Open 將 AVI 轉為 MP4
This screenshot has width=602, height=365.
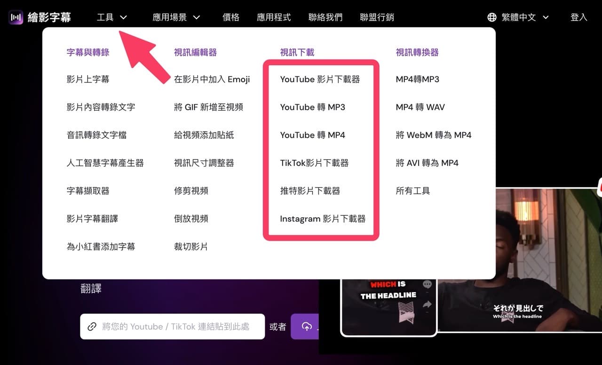point(427,163)
